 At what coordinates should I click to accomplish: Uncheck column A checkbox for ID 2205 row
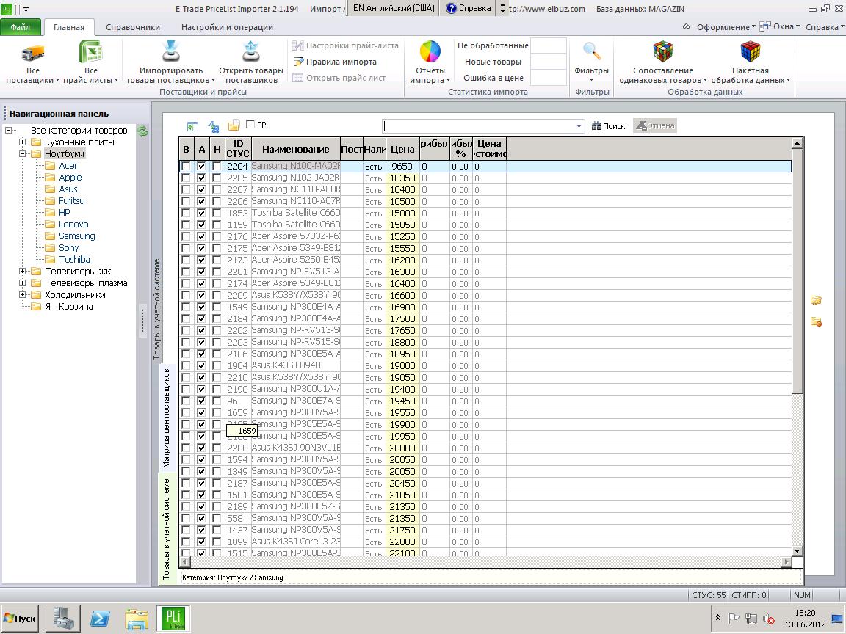click(x=201, y=178)
